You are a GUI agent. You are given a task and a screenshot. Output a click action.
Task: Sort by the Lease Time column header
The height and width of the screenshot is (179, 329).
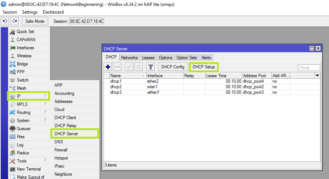point(224,76)
